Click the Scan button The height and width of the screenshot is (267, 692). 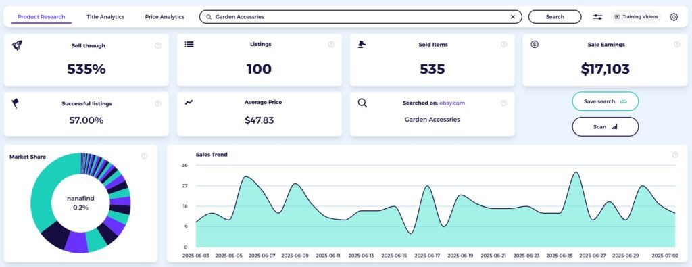click(x=605, y=126)
